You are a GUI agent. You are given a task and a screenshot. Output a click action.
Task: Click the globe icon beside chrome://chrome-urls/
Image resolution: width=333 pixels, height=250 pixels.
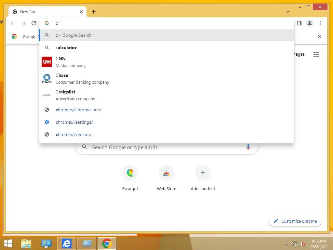(47, 110)
